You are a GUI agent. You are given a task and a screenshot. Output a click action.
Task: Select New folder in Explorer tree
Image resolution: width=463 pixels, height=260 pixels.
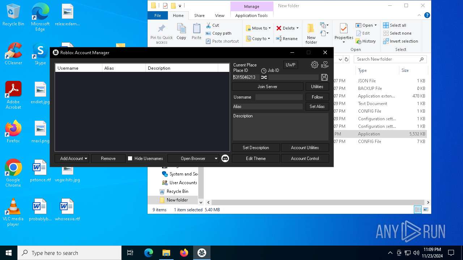[x=177, y=200]
